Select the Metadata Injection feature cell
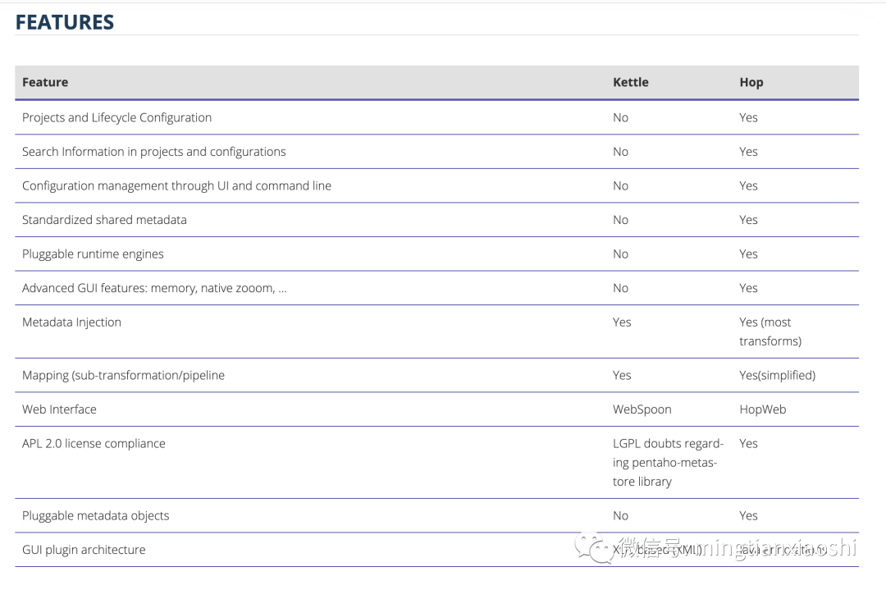Viewport: 886px width, 590px height. click(71, 322)
